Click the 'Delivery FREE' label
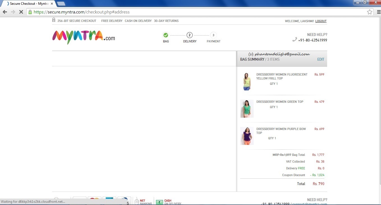This screenshot has width=381, height=205. [x=295, y=168]
